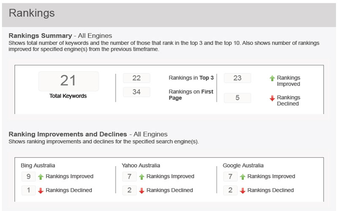
Task: Click Bing Australia's green improved arrow
Action: click(41, 177)
